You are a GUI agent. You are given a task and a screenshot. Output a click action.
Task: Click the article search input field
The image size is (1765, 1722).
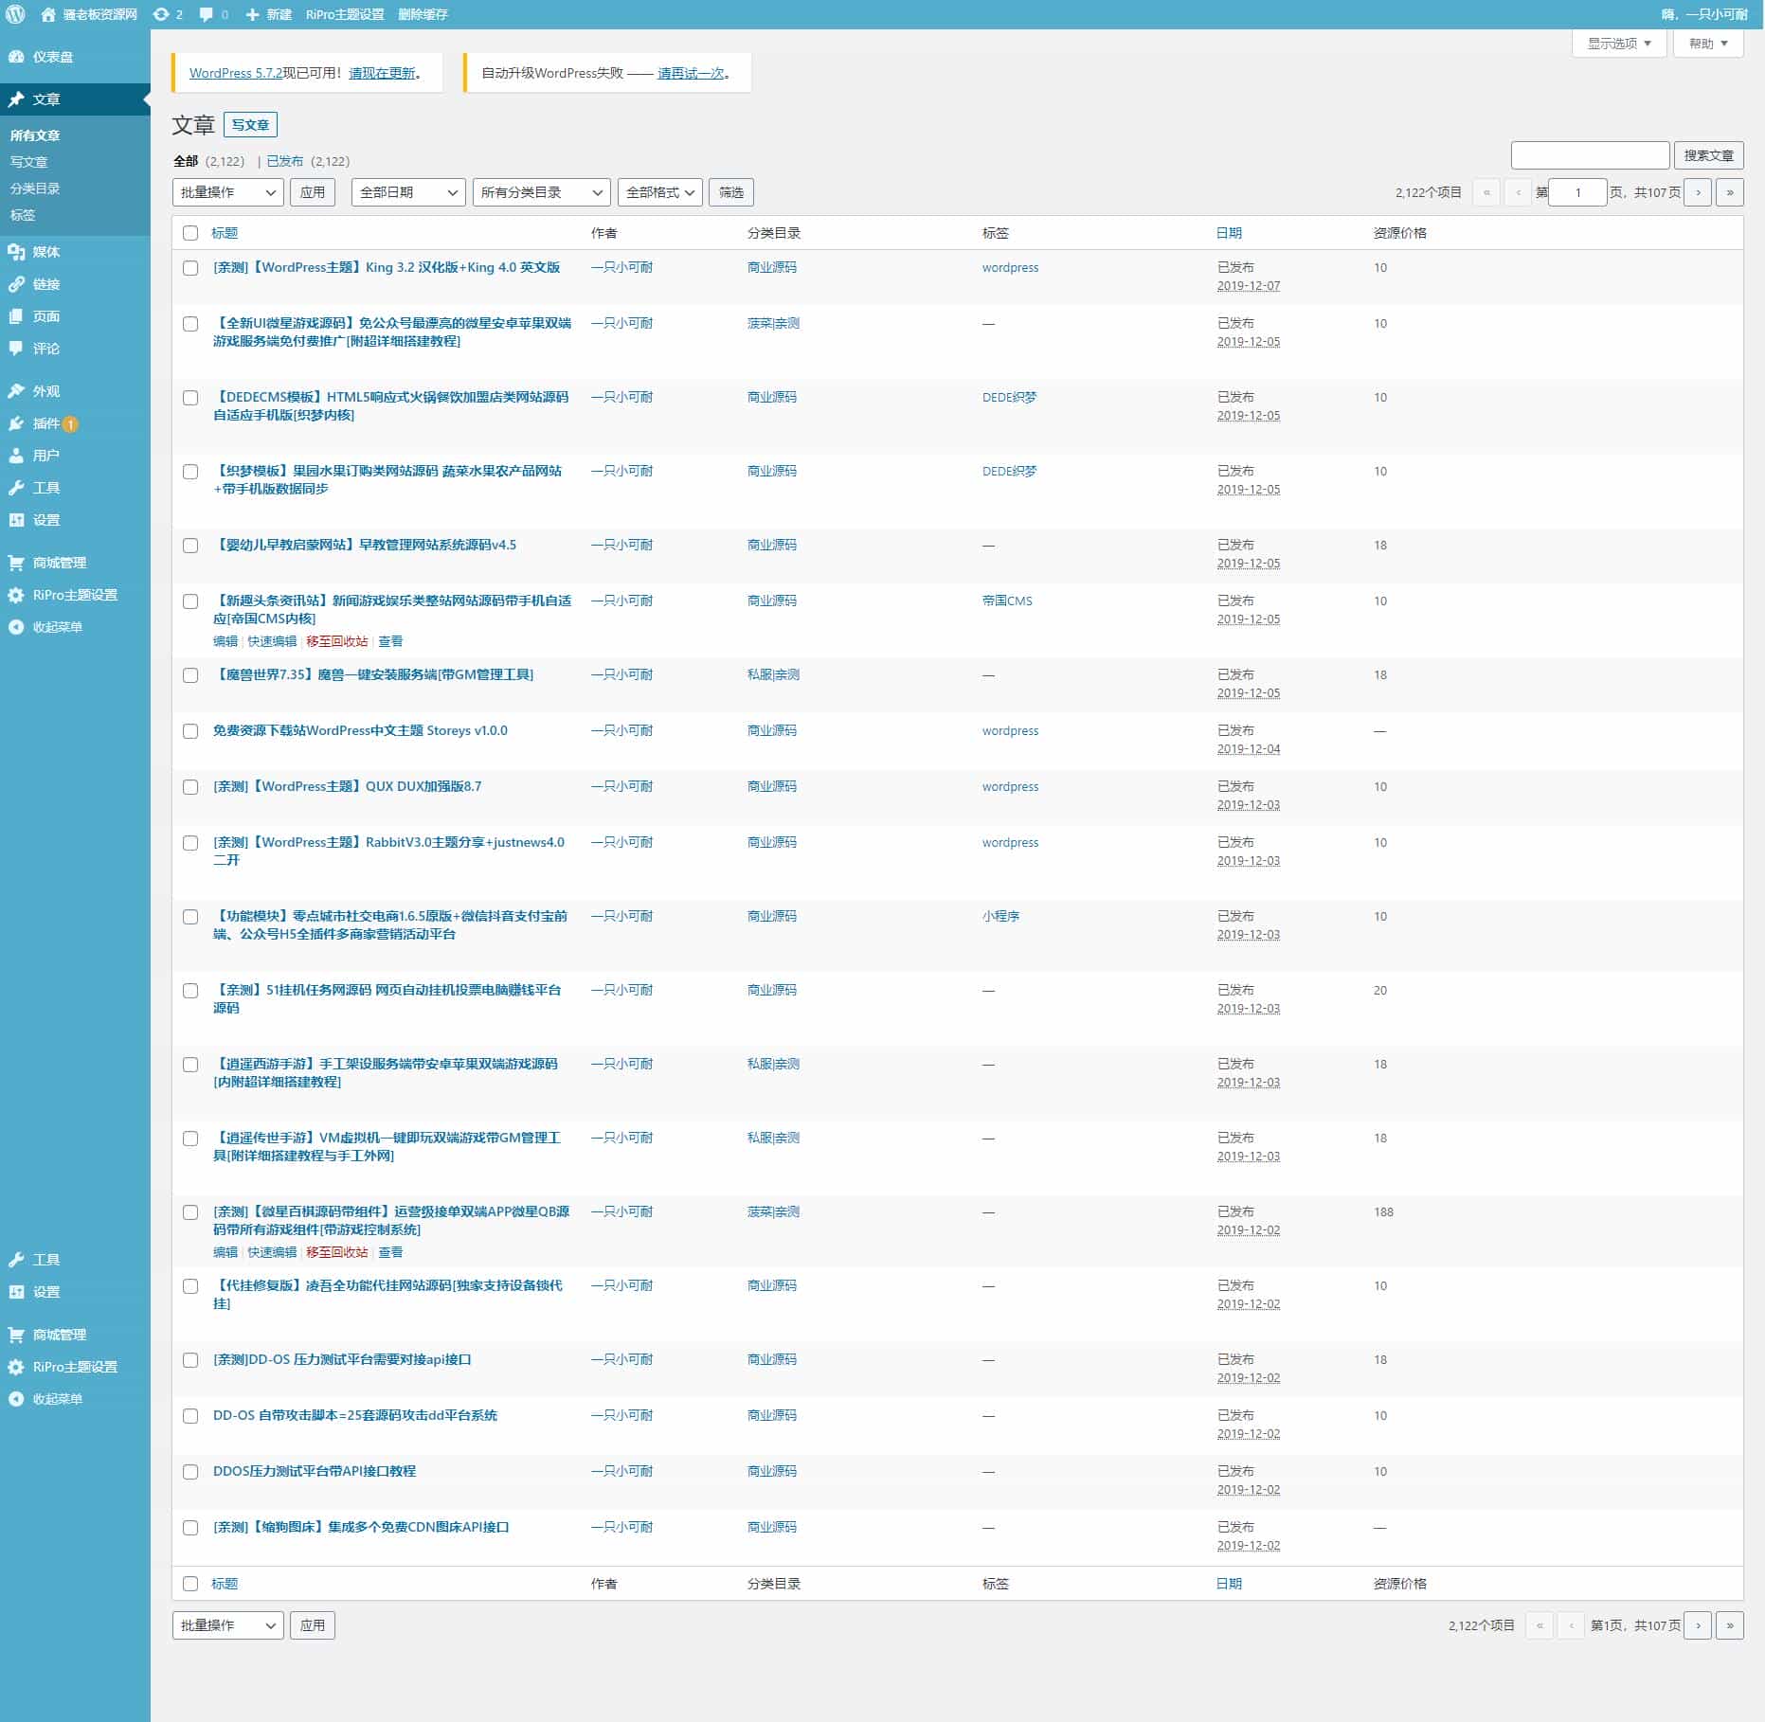(1589, 155)
